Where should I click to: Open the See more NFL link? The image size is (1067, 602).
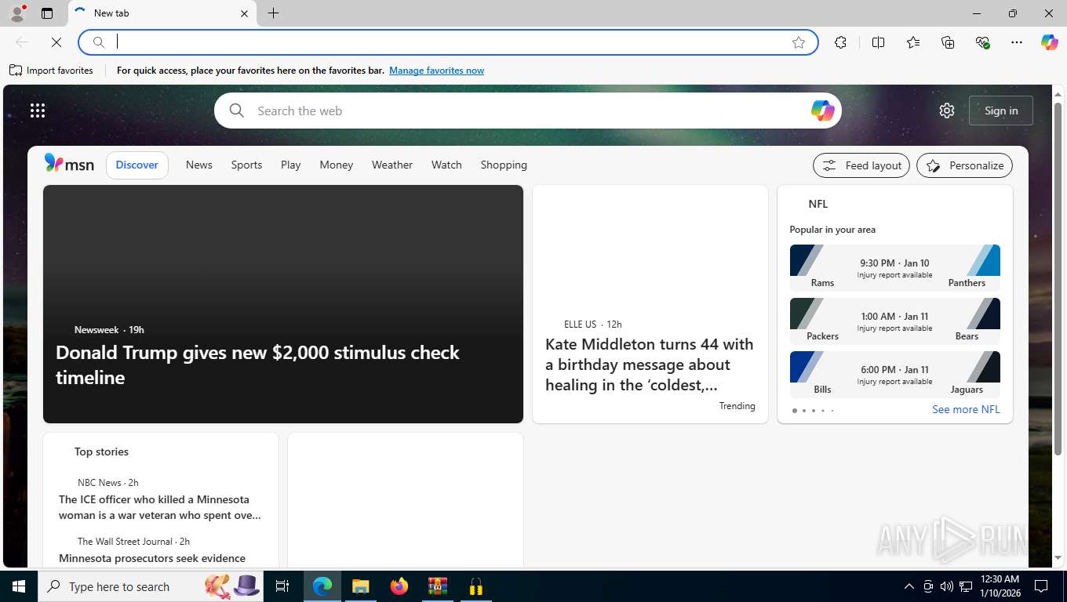966,409
